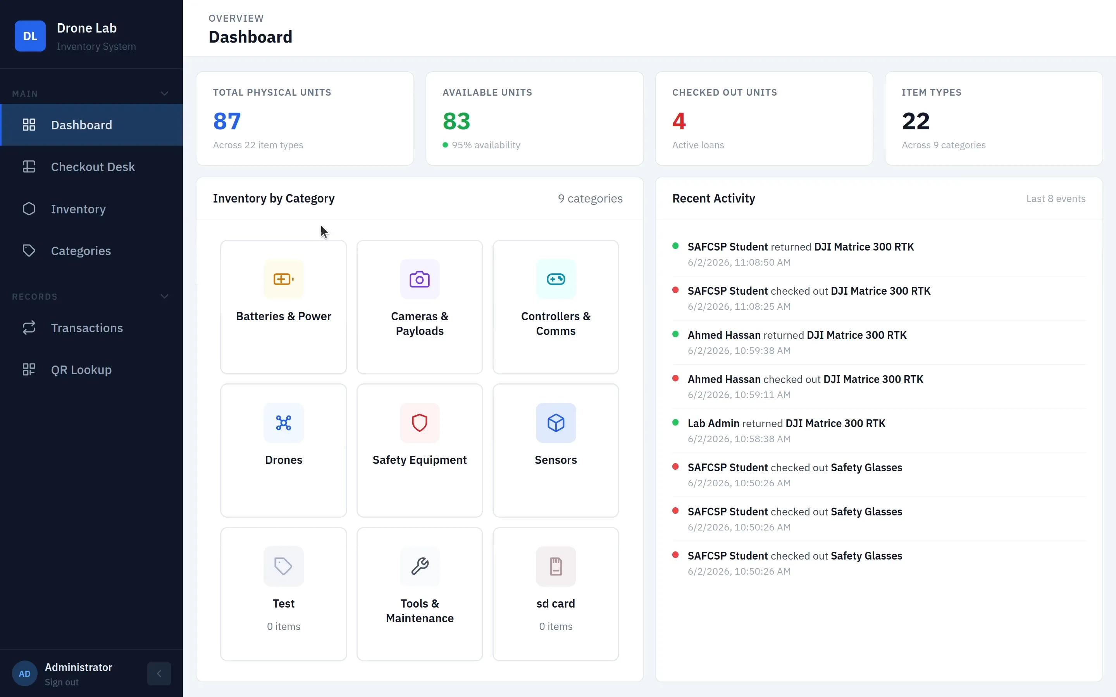Click the AD administrator avatar
Screen dimensions: 1116x697
point(24,674)
